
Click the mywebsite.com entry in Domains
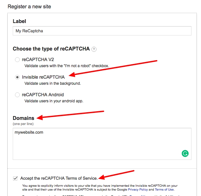coord(29,132)
